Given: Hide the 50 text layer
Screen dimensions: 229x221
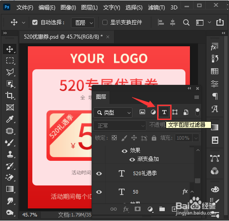Looking at the screenshot, I should point(99,192).
